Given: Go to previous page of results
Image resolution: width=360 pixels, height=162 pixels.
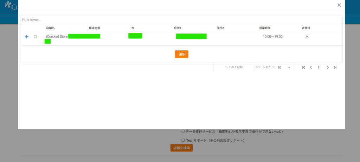Looking at the screenshot, I should point(311,67).
